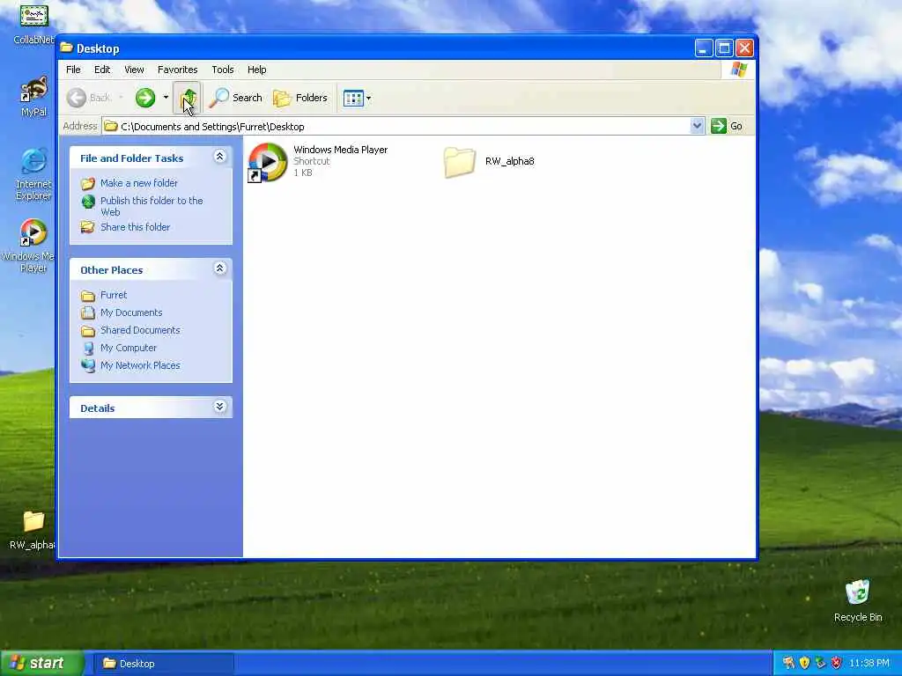Open the Views dropdown button
This screenshot has width=902, height=676.
pos(358,98)
